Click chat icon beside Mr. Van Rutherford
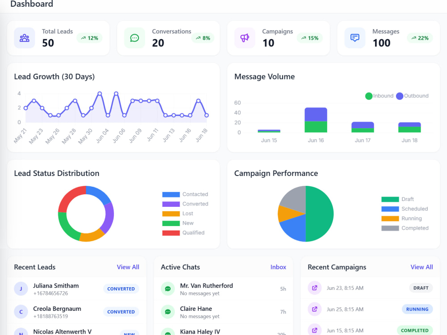Image resolution: width=447 pixels, height=335 pixels. (x=168, y=289)
